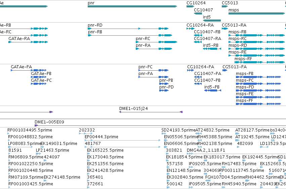Click EST EK251356.5prime
This screenshot has width=286, height=189.
[x=88, y=167]
